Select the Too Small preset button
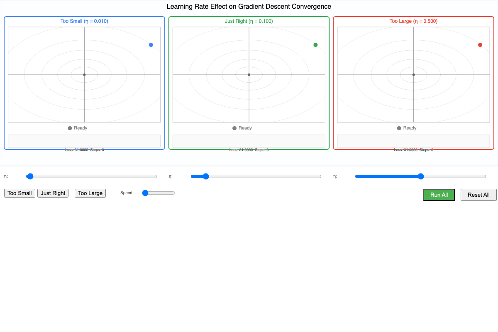The height and width of the screenshot is (332, 498). 20,193
